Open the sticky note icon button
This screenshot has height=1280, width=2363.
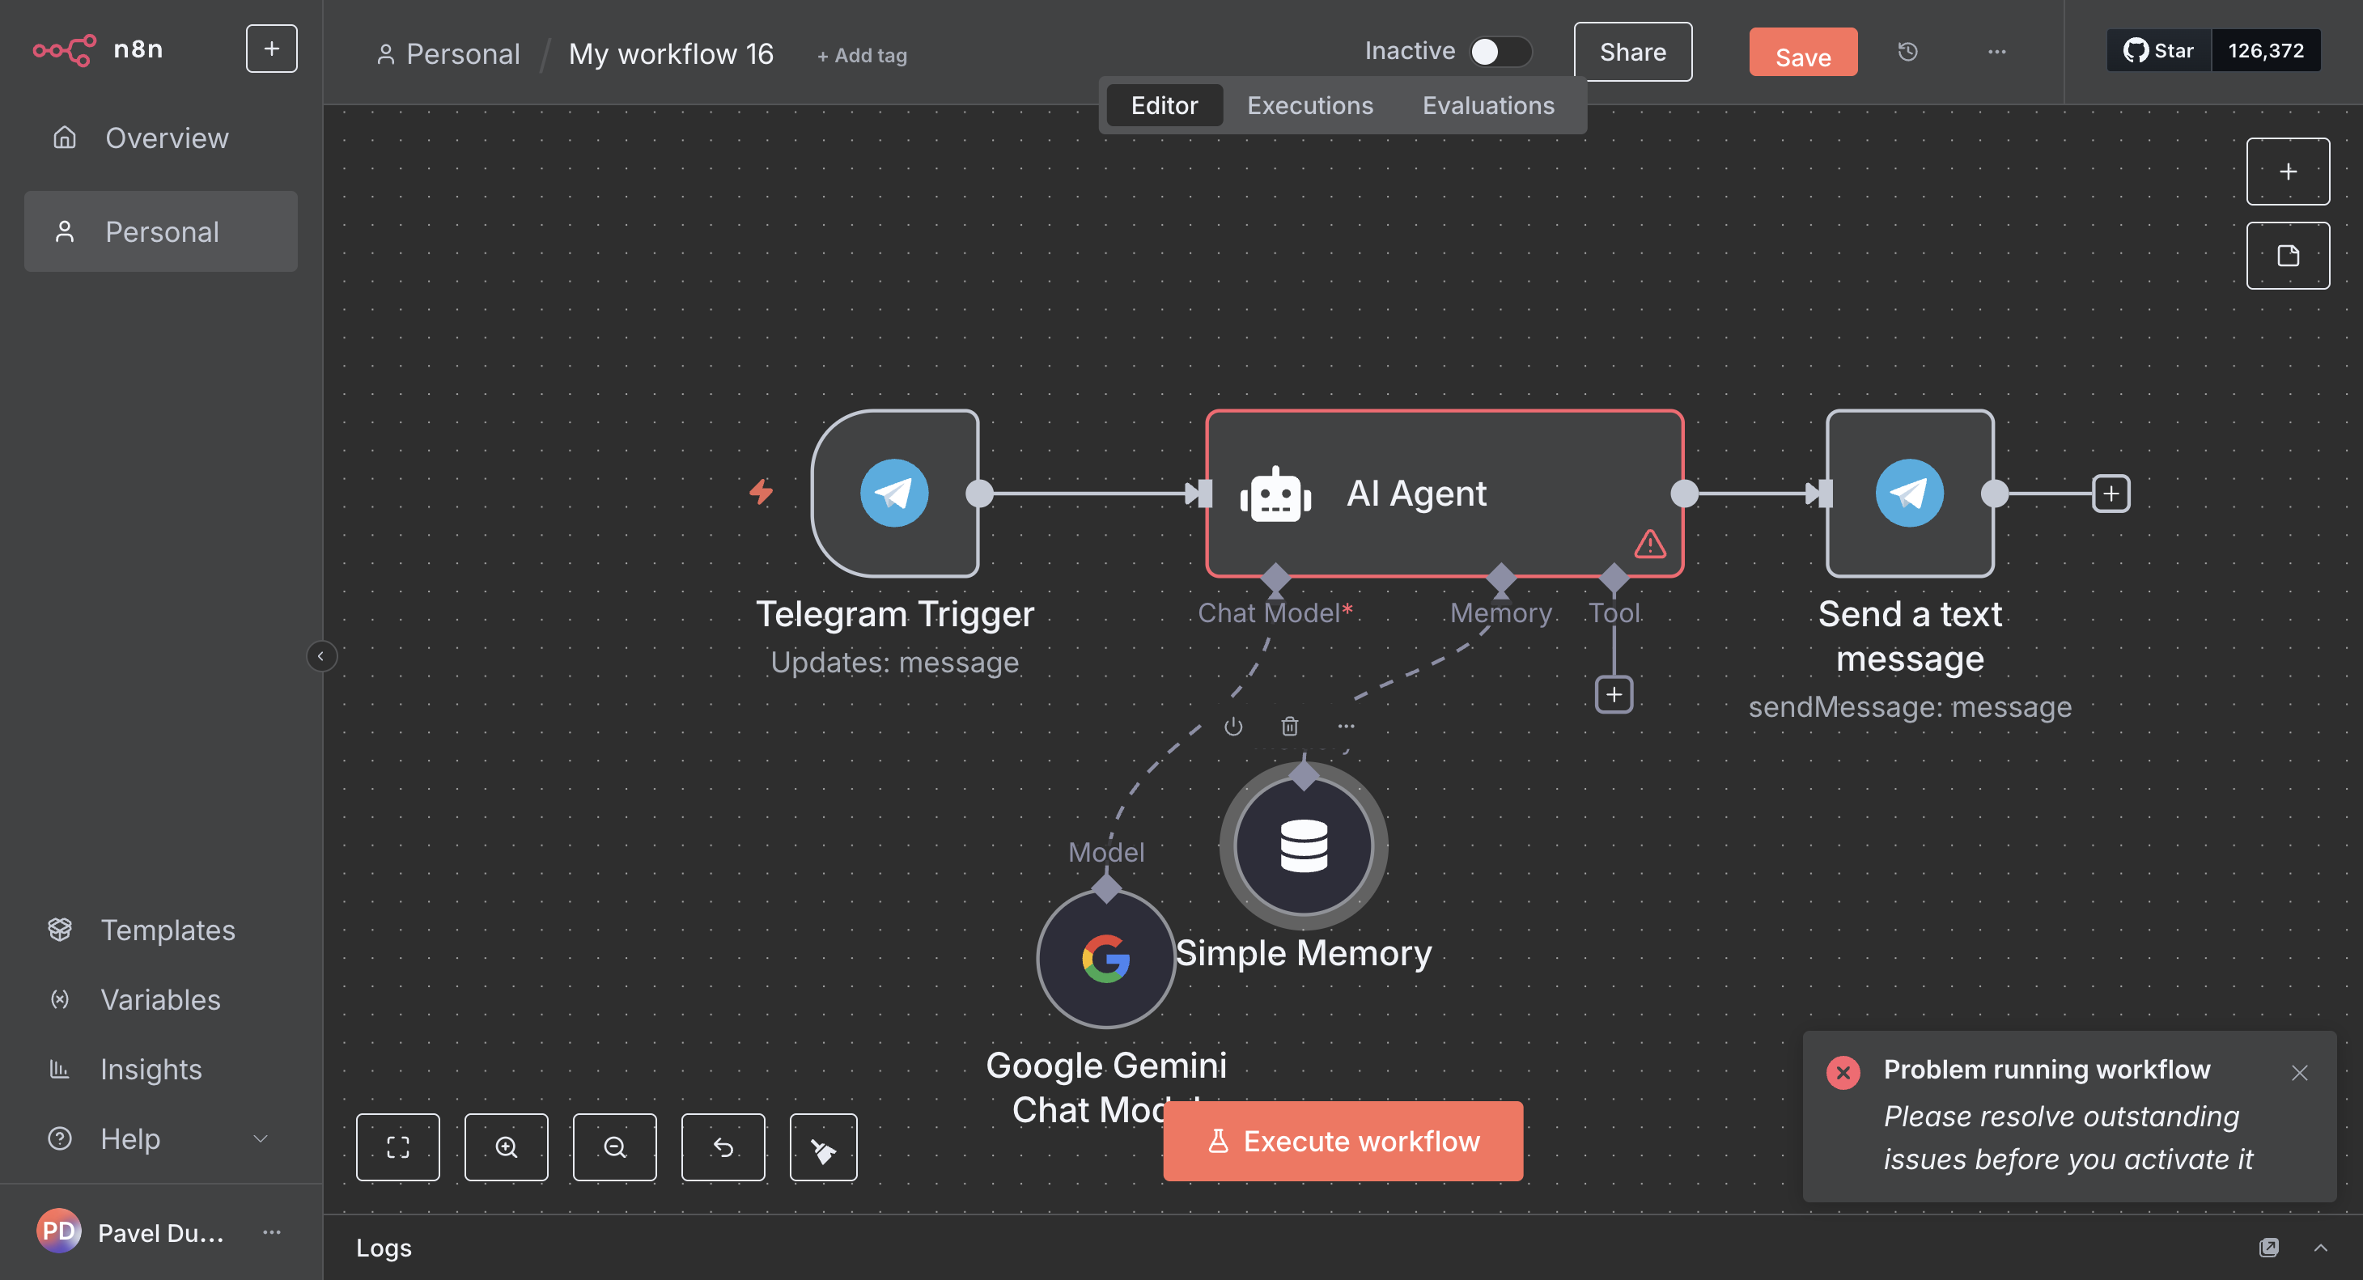2287,256
